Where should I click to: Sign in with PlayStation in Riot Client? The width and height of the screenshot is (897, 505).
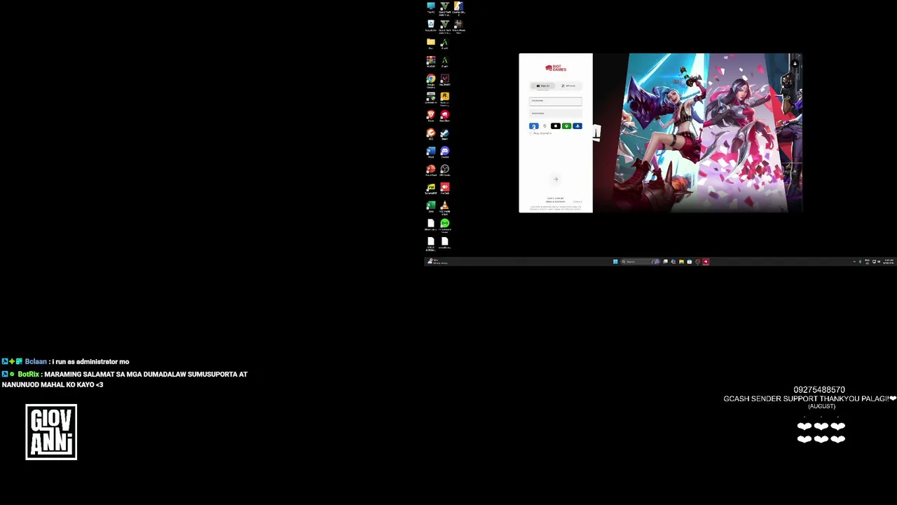pos(577,126)
